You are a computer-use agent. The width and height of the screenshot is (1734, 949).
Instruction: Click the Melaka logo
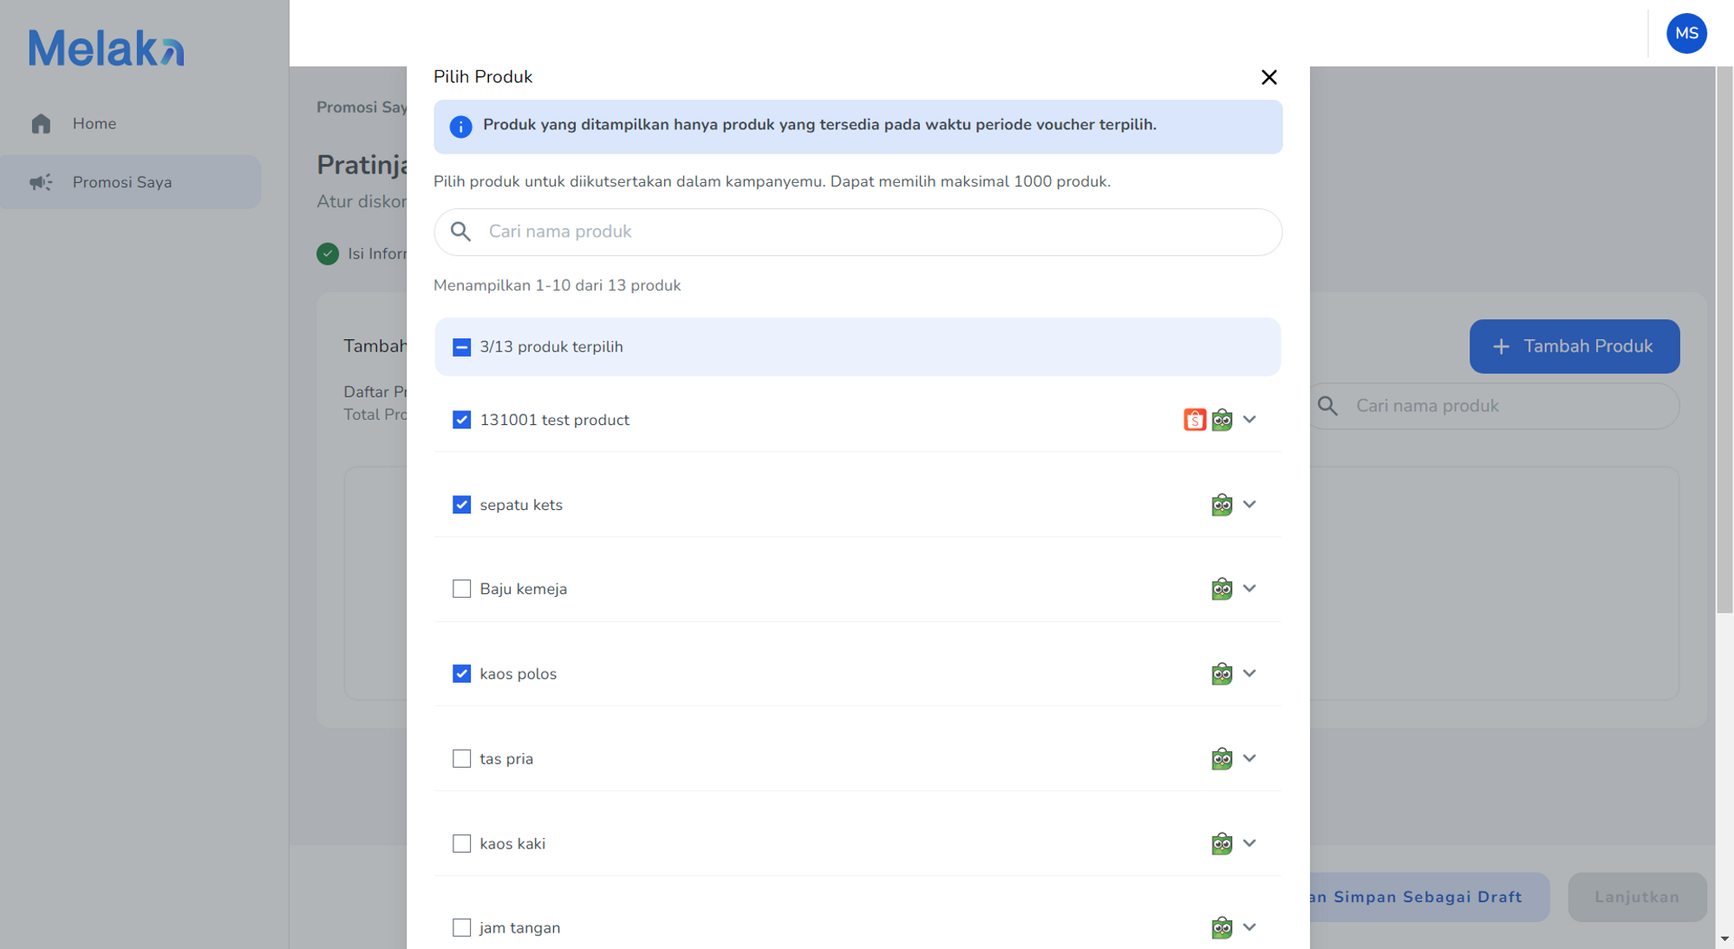click(x=106, y=48)
